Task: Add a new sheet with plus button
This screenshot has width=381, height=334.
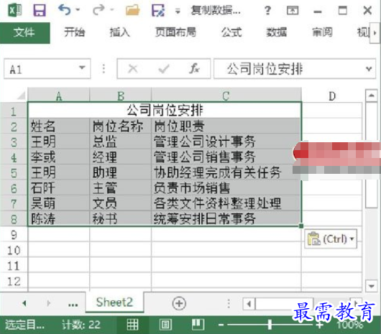Action: tap(179, 303)
